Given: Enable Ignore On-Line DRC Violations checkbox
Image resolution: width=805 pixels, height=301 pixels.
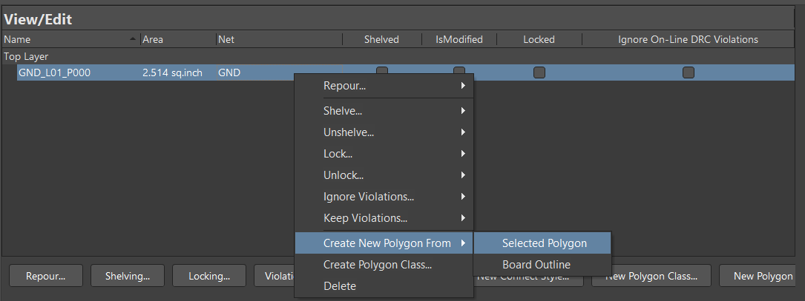Looking at the screenshot, I should (x=689, y=72).
